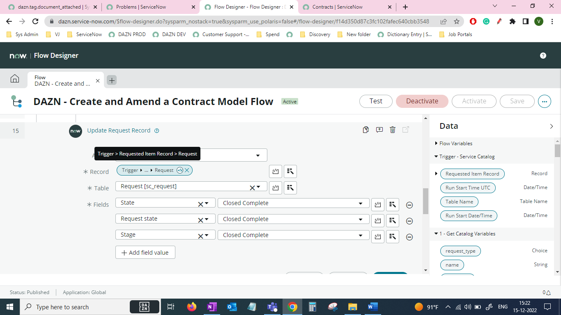Add annotation to Update Request Record action
This screenshot has width=561, height=315.
(x=379, y=130)
